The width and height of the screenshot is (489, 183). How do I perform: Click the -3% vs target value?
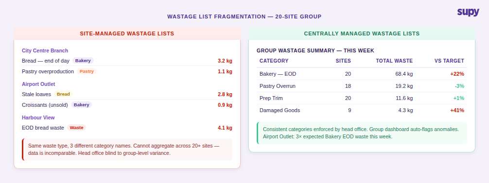click(x=459, y=86)
